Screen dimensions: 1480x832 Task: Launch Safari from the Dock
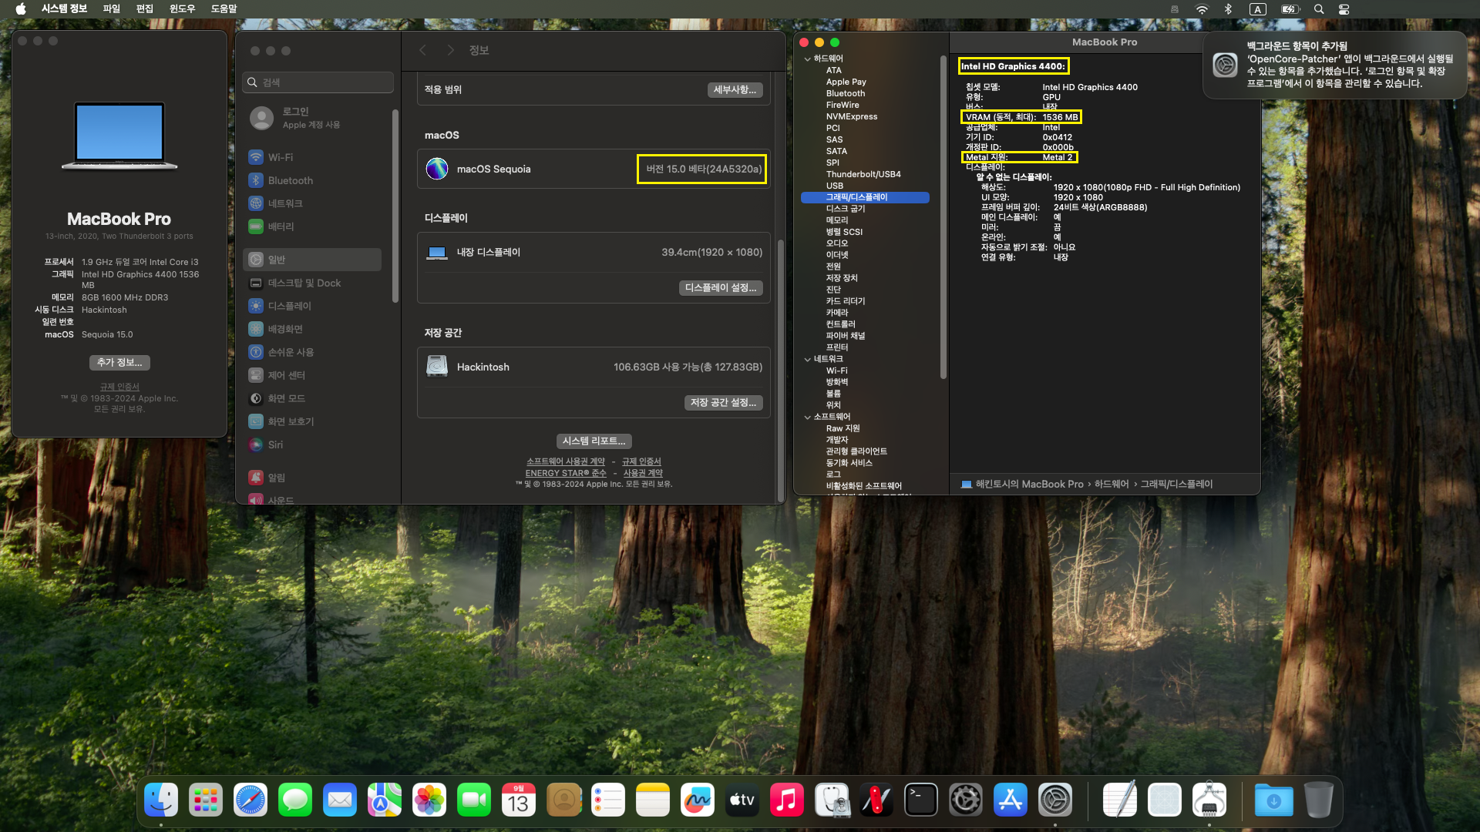[251, 800]
